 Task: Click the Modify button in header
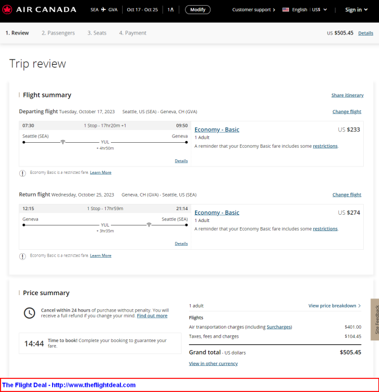coord(198,10)
